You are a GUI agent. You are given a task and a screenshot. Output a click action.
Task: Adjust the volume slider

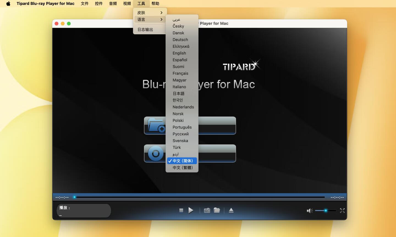coord(326,211)
